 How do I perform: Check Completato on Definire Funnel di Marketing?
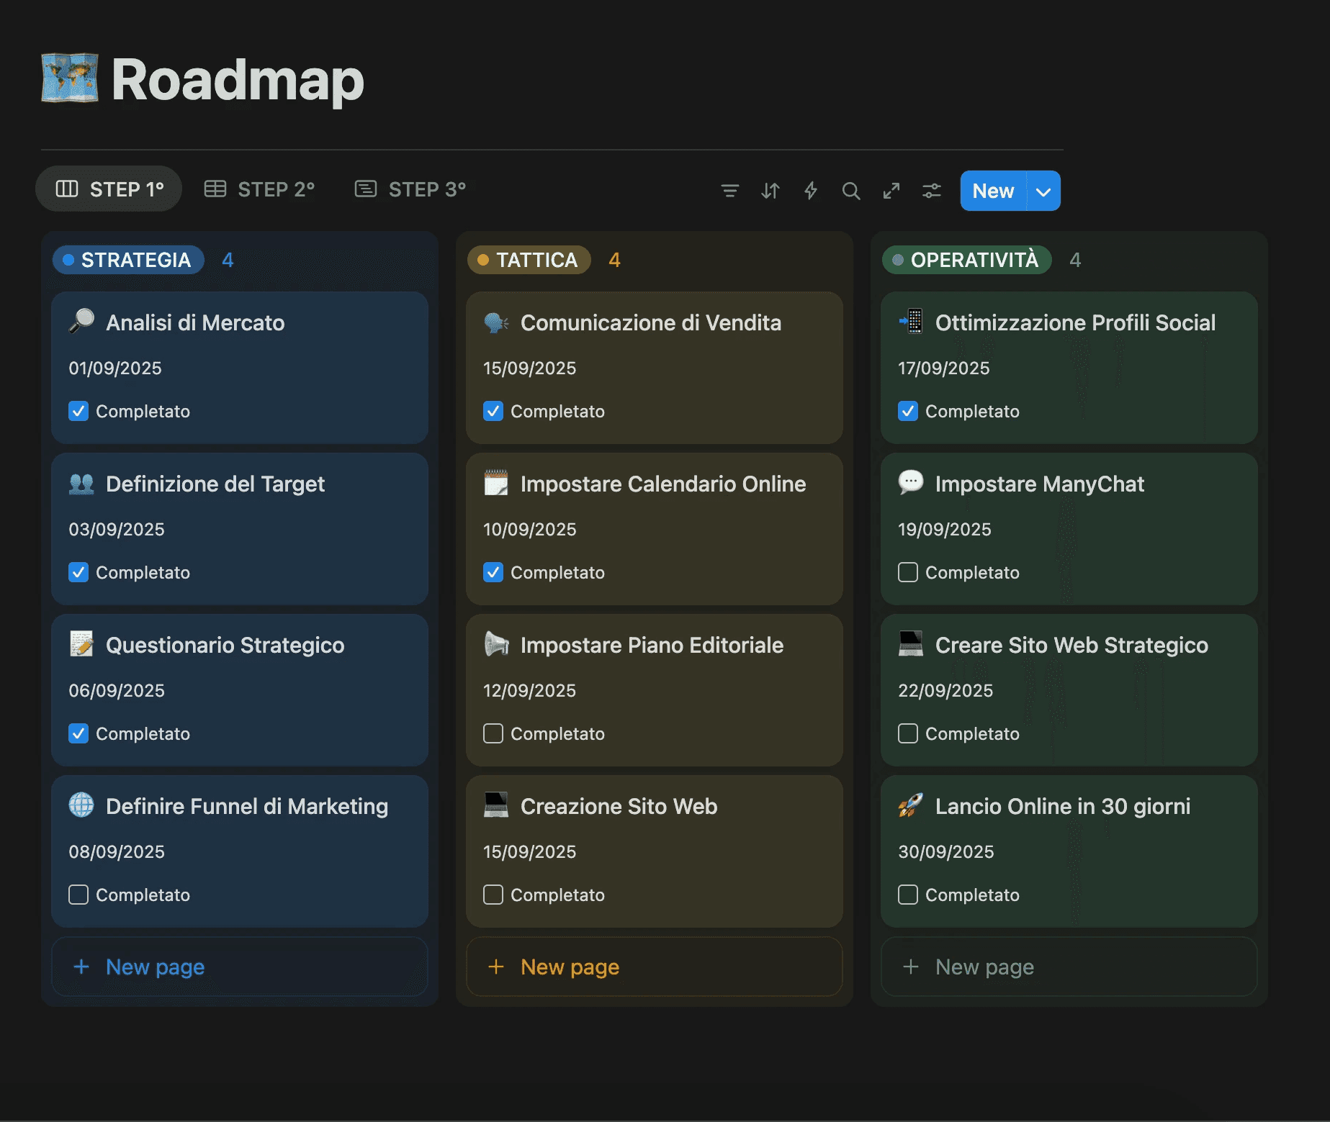point(78,895)
